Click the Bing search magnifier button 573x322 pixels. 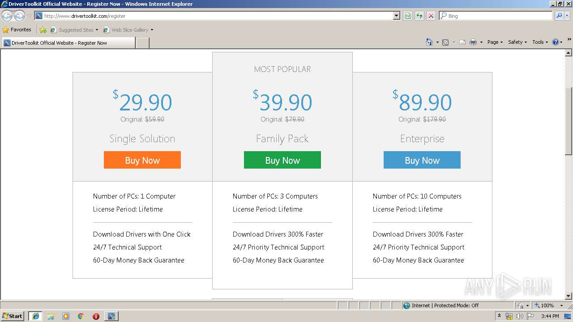pyautogui.click(x=559, y=16)
